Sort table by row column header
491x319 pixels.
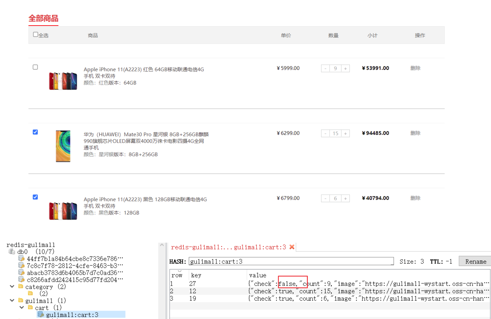[x=177, y=275]
